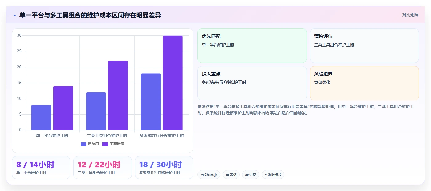Toggle the 实施难度 legend entry
431x191 pixels.
tap(113, 144)
